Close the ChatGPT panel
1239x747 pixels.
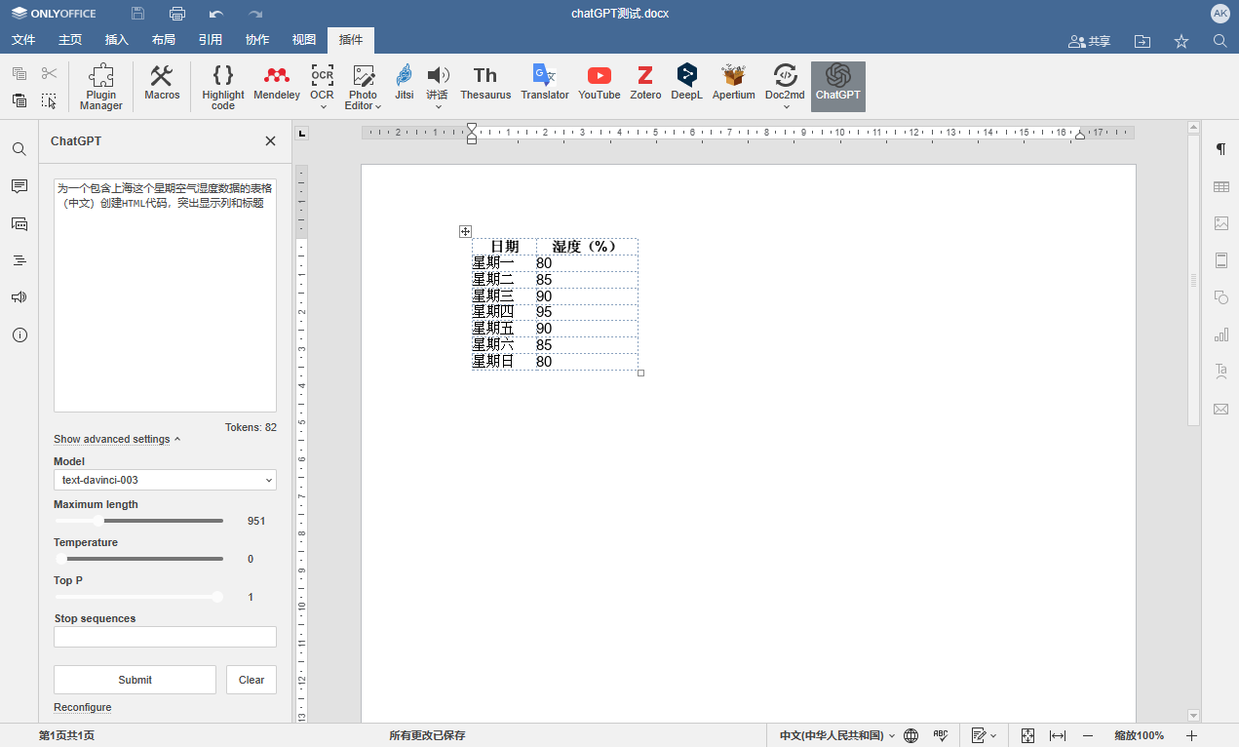(271, 141)
